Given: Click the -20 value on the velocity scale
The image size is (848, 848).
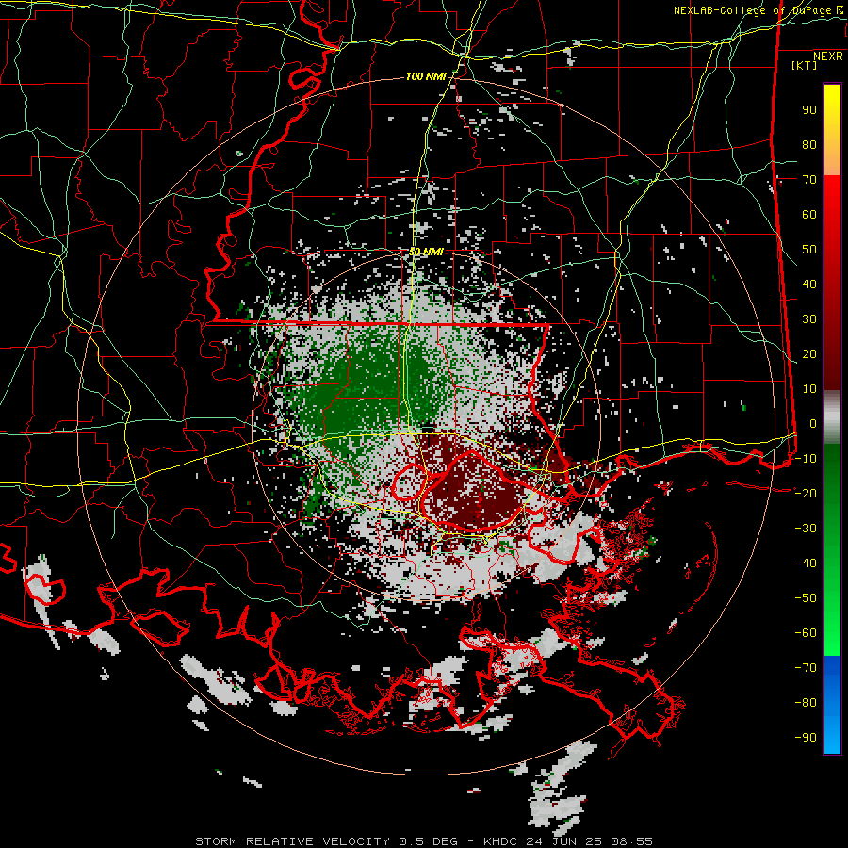Looking at the screenshot, I should [806, 493].
